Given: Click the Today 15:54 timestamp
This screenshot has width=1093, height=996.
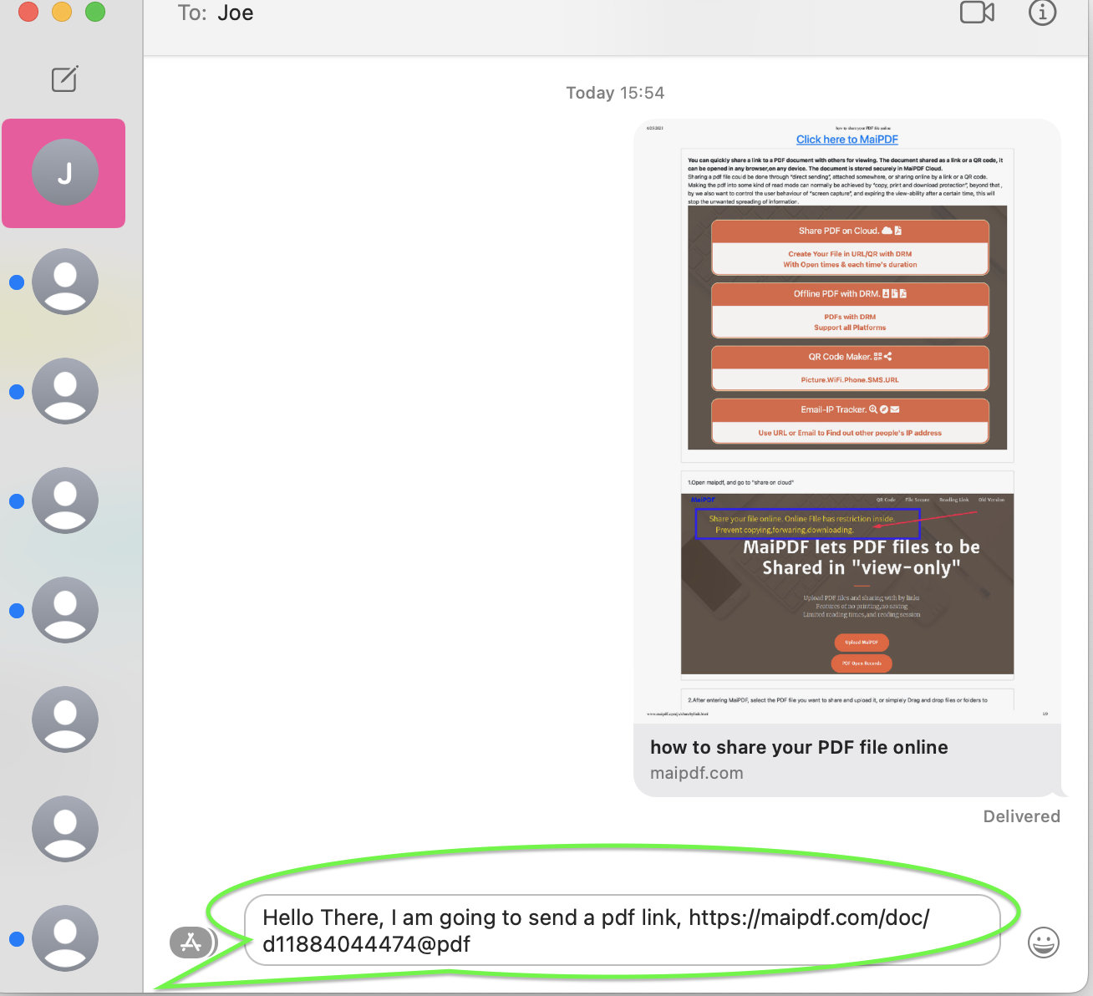Looking at the screenshot, I should coord(615,92).
